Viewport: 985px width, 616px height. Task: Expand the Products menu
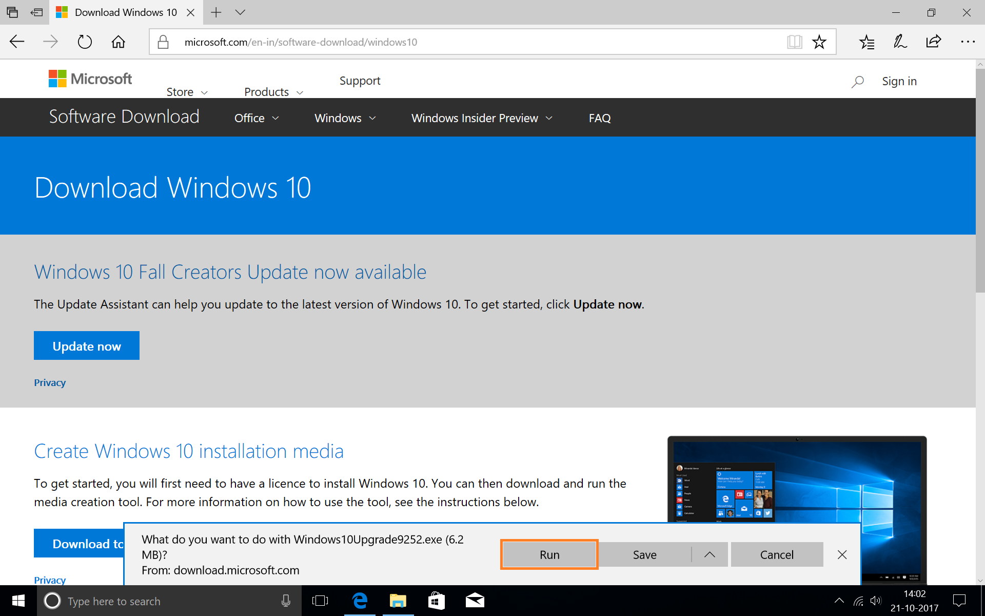point(273,92)
